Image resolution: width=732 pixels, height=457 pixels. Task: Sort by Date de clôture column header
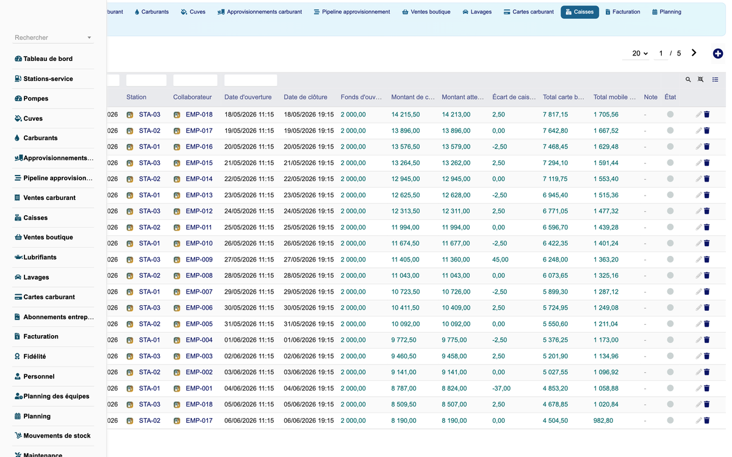pos(306,97)
